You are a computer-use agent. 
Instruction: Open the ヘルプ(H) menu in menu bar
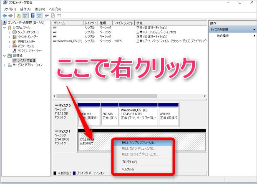click(x=55, y=9)
